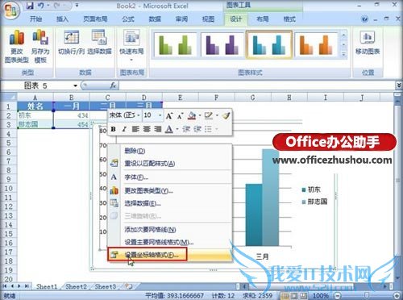Click Format Painter in mini toolbar
403x300 pixels.
226,116
